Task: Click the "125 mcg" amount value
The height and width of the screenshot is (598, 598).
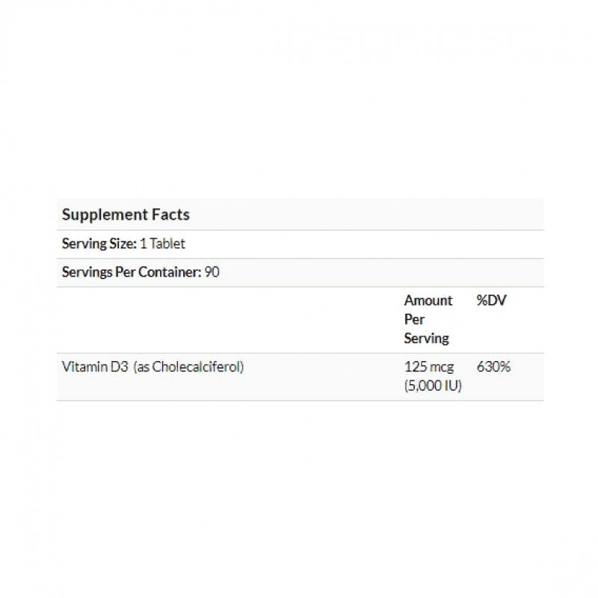Action: point(430,368)
